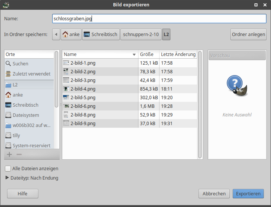The image size is (271, 207).
Task: Click the System-reserviert drive icon
Action: (x=8, y=145)
